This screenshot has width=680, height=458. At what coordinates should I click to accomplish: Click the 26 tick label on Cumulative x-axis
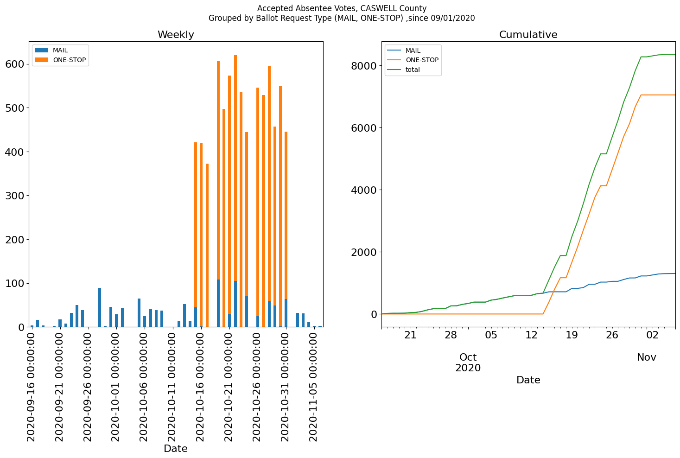(612, 335)
